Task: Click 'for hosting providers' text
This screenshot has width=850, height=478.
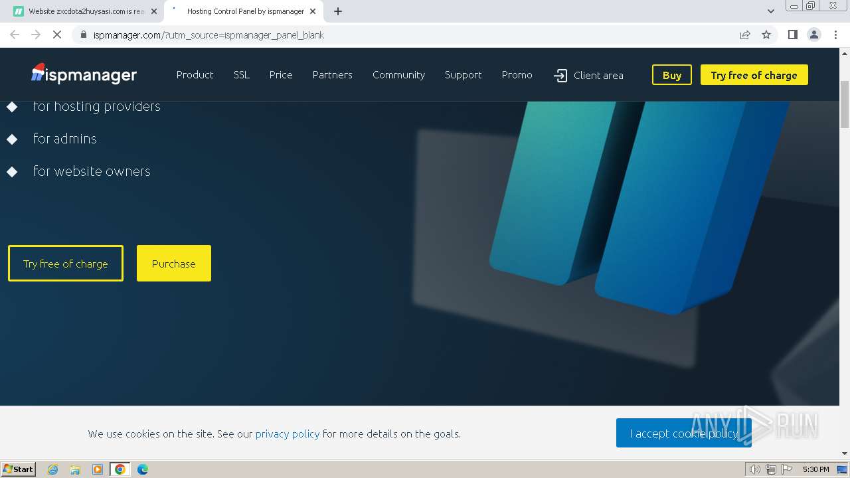Action: pos(96,106)
